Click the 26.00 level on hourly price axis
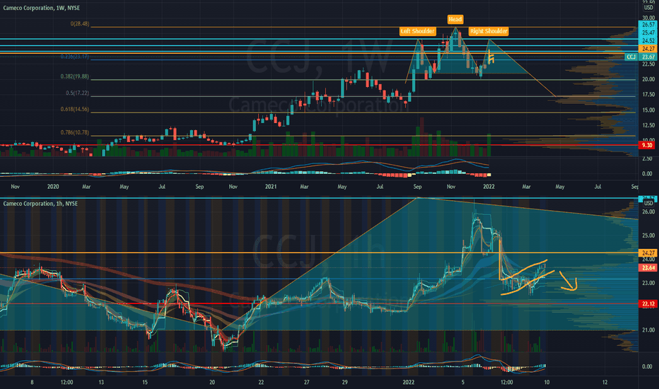The height and width of the screenshot is (389, 659). coord(648,212)
